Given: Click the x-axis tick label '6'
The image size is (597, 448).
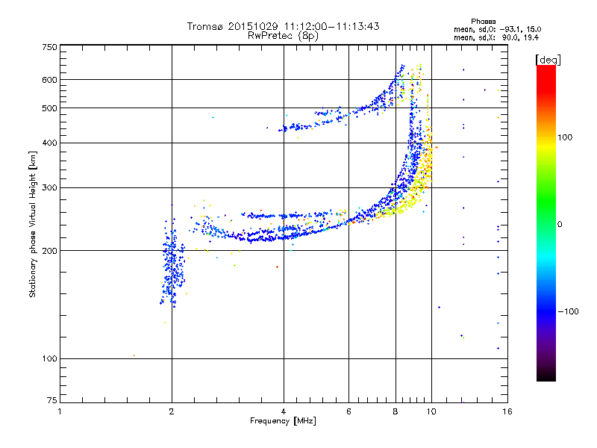Looking at the screenshot, I should click(348, 411).
